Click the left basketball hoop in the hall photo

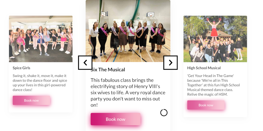[103, 14]
